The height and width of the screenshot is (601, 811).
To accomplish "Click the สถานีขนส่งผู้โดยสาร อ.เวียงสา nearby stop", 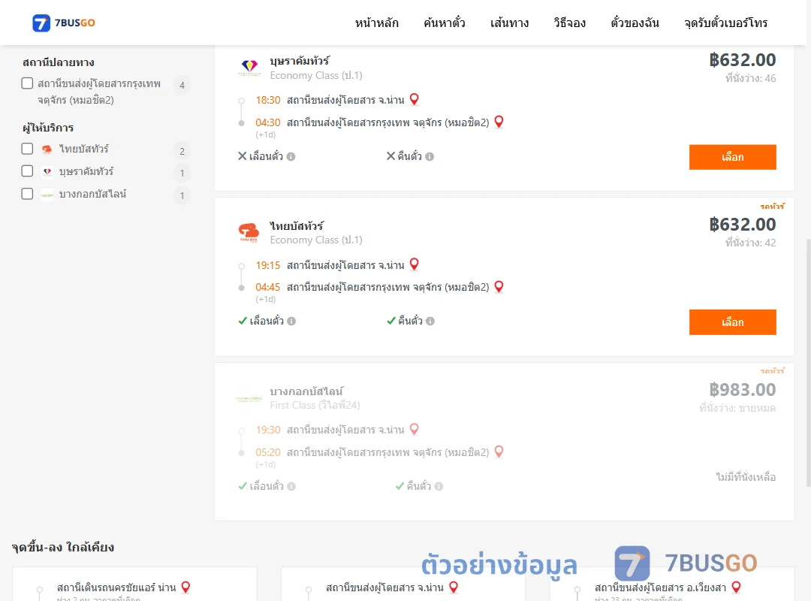I will click(661, 587).
